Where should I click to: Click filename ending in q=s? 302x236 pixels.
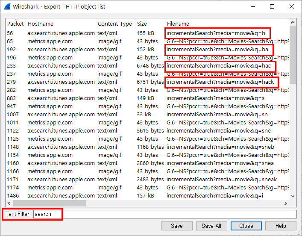click(x=216, y=98)
